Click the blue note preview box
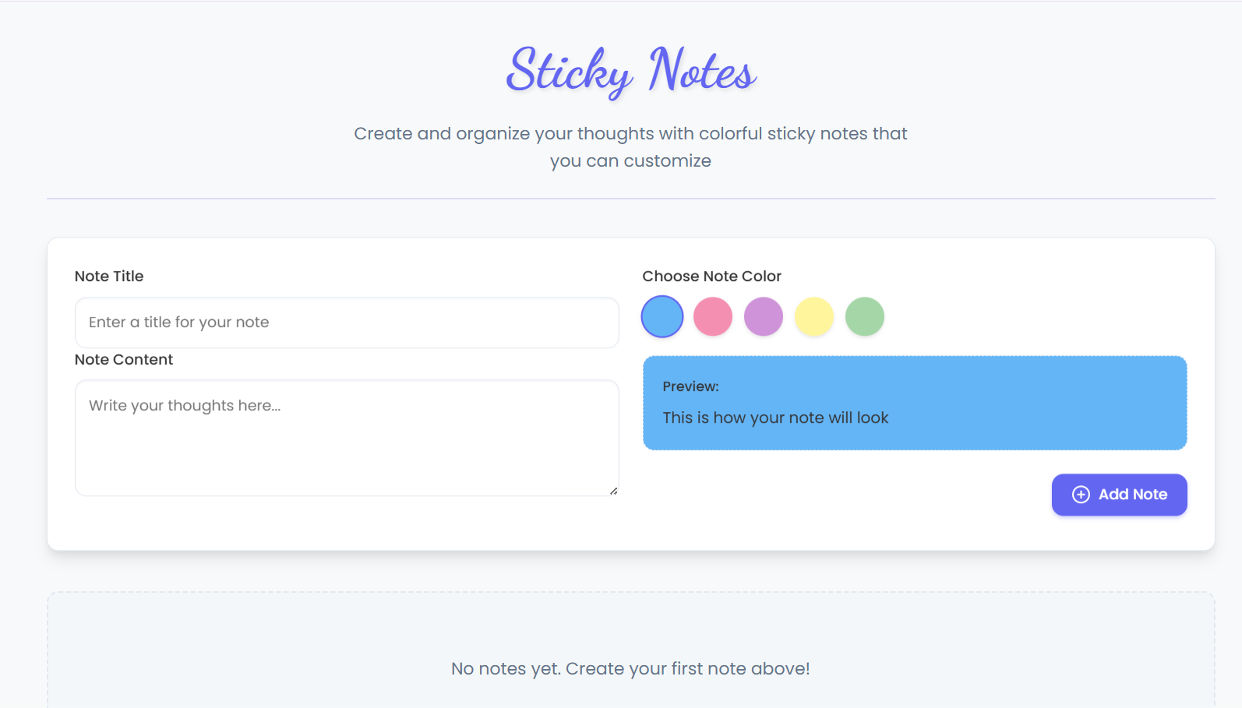This screenshot has width=1242, height=708. (914, 403)
